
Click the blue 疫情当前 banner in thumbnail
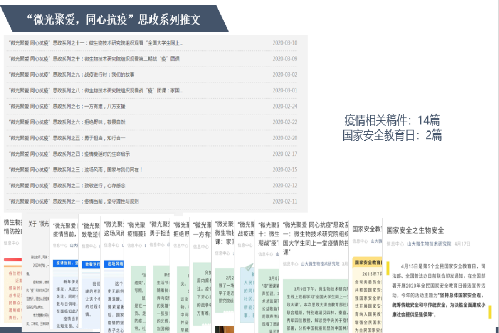65,263
